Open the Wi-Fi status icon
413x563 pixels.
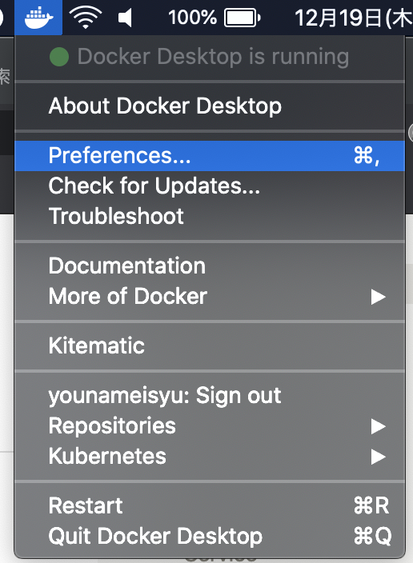pos(85,18)
